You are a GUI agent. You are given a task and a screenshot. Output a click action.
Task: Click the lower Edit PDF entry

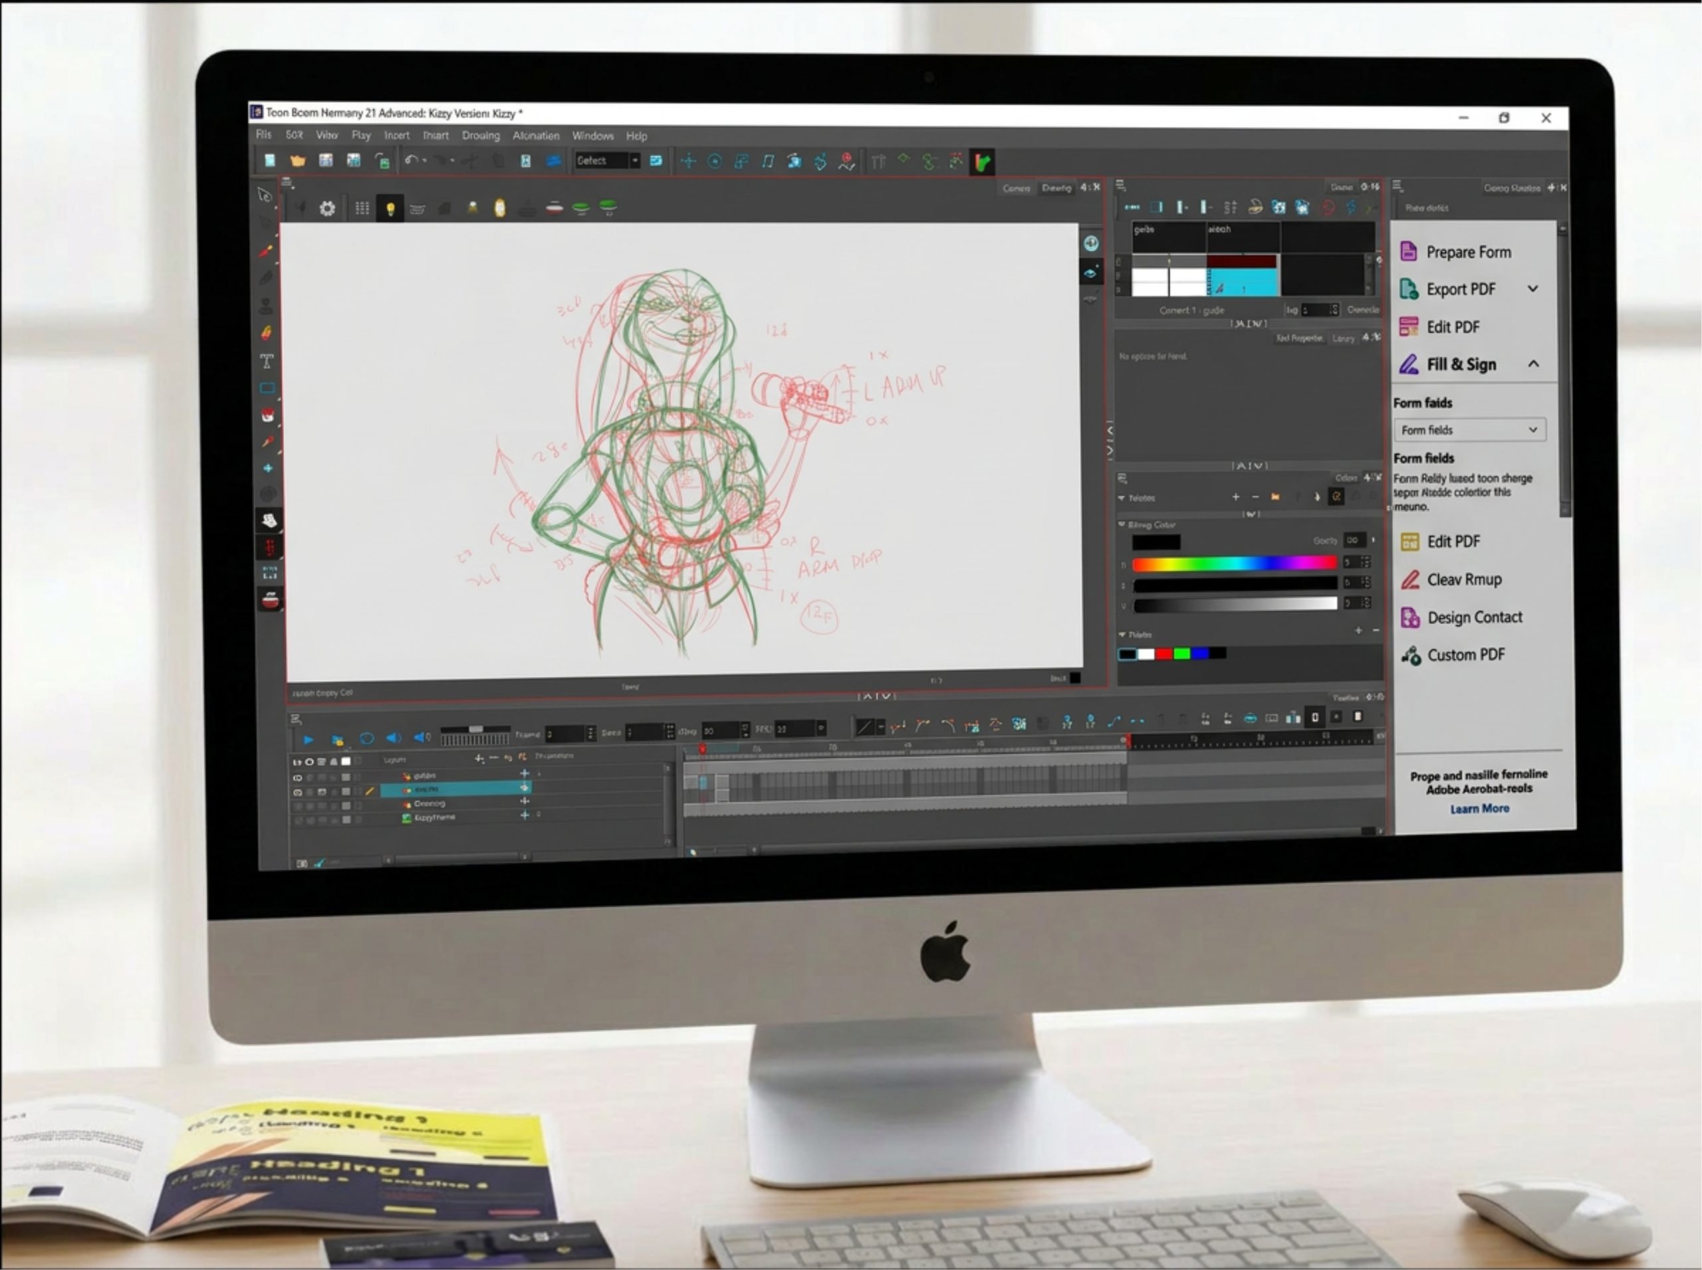coord(1453,541)
